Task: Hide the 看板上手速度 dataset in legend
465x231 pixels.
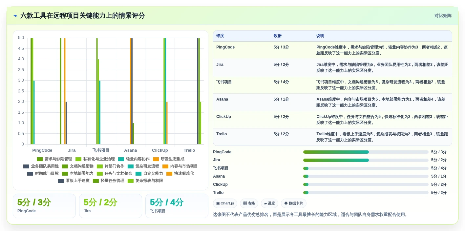Action: 74,181
